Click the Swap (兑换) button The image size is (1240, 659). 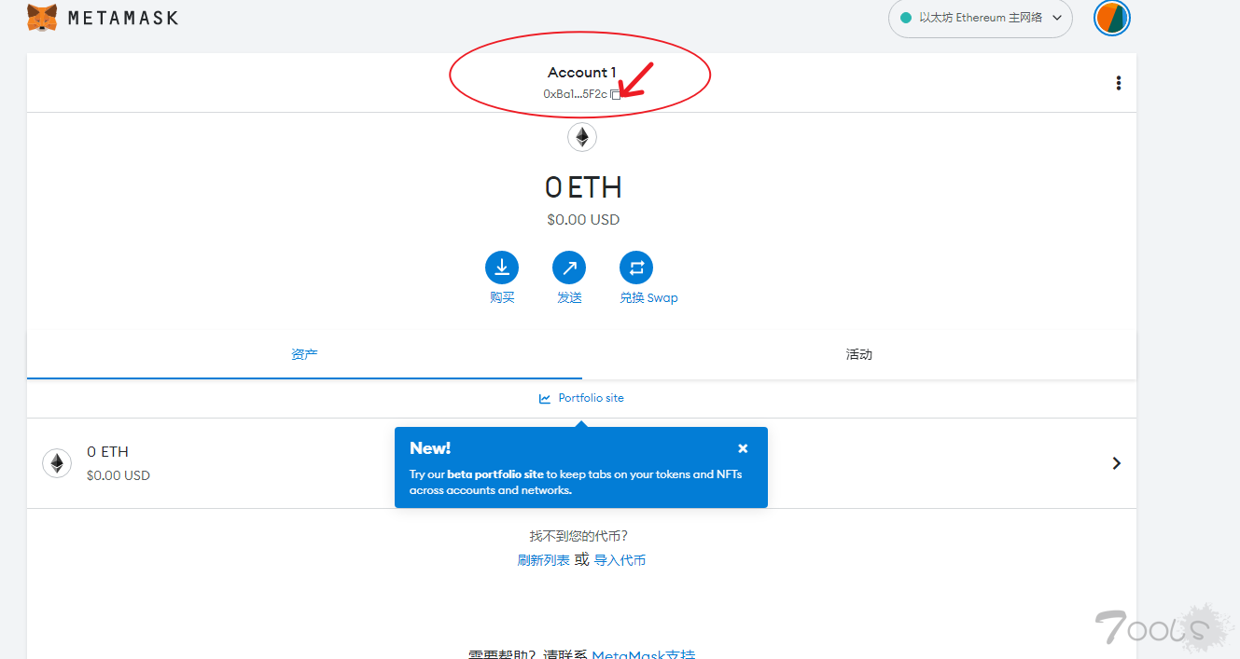[x=636, y=268]
